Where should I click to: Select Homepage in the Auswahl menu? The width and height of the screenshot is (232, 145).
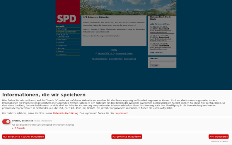coord(62,29)
